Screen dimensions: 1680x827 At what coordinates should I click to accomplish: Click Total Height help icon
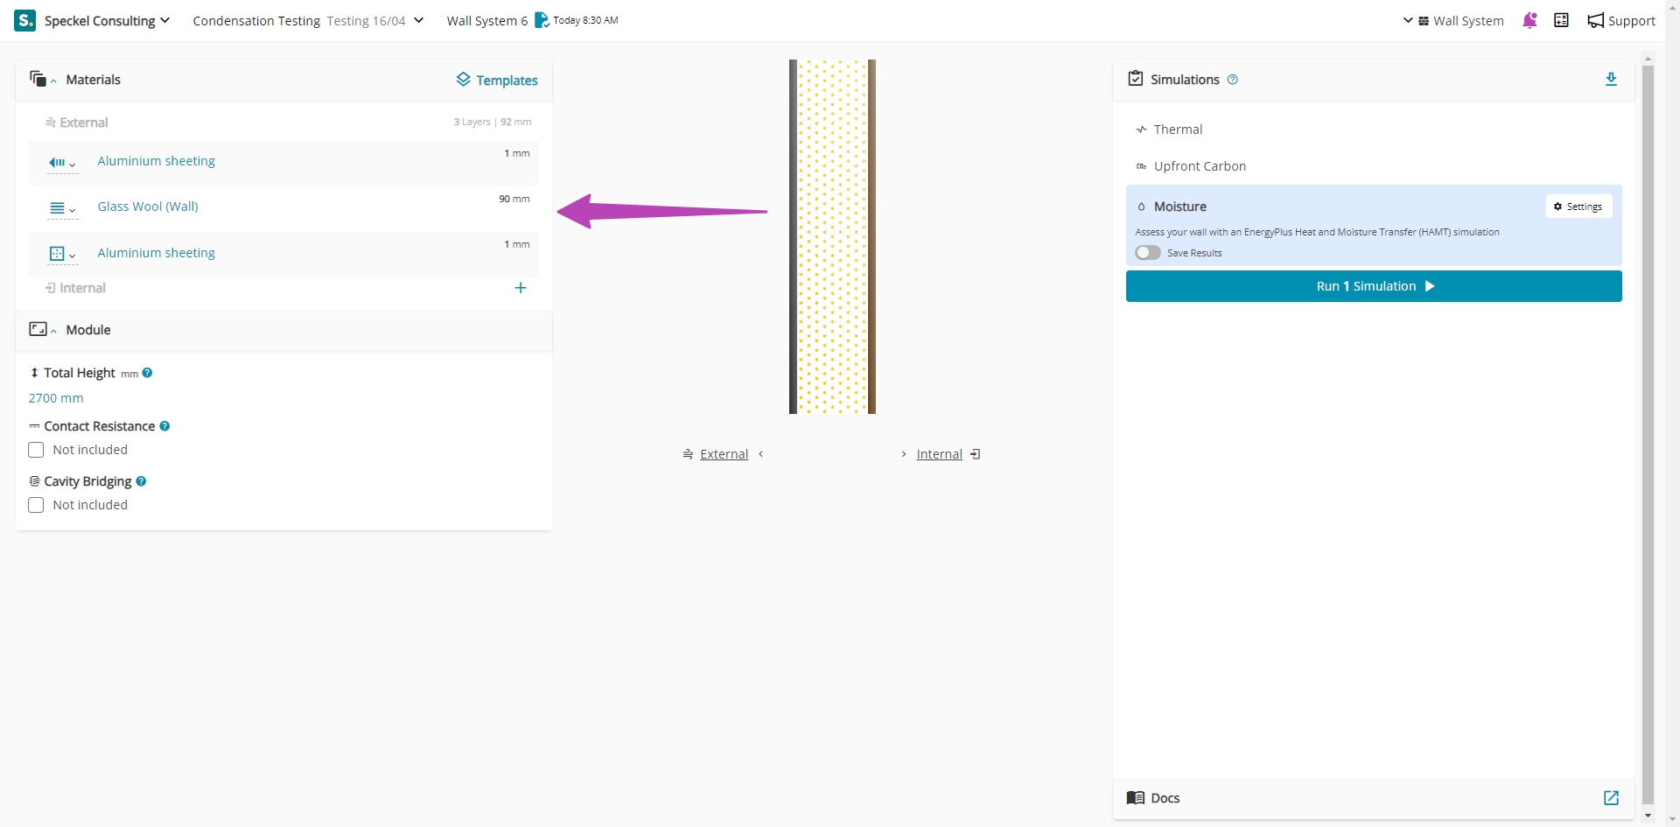148,373
